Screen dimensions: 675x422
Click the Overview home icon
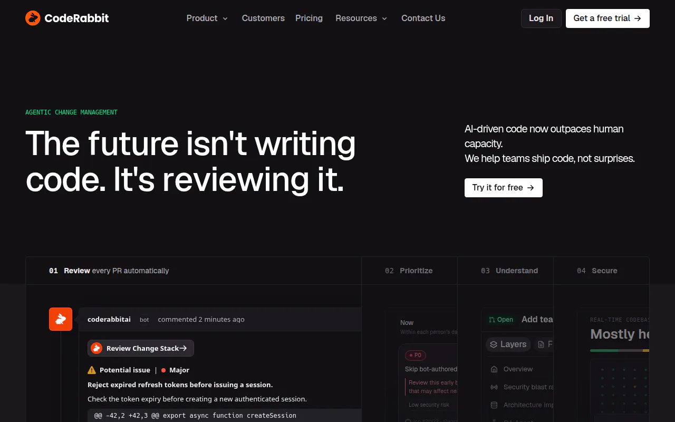[x=494, y=369]
